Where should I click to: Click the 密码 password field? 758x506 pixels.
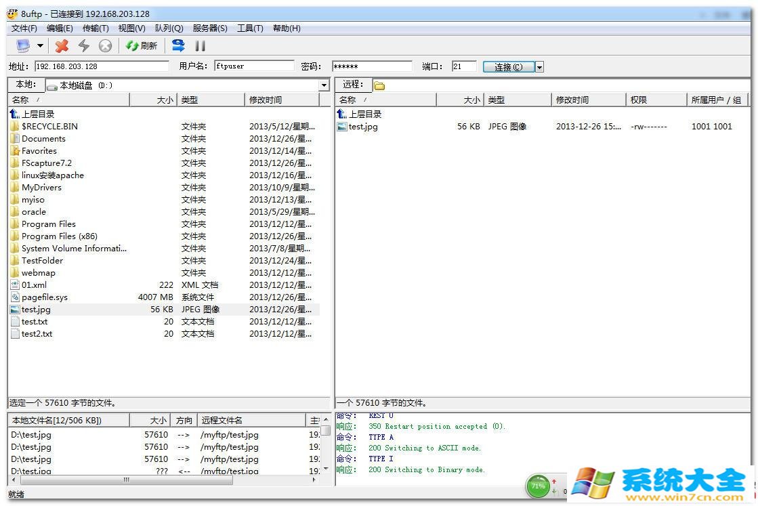click(373, 66)
